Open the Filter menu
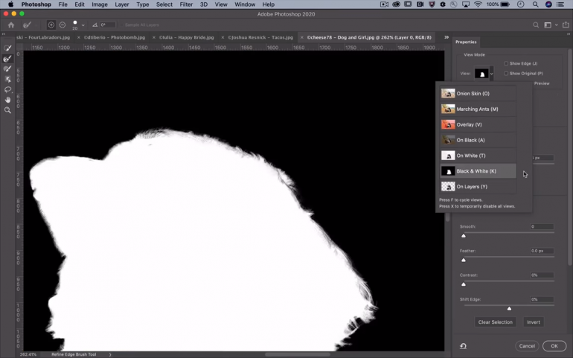The height and width of the screenshot is (358, 573). pos(186,4)
